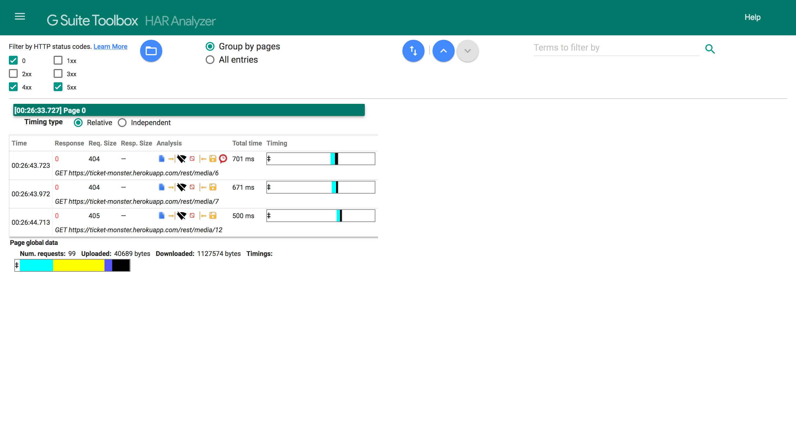
Task: Open the hamburger navigation menu
Action: click(20, 17)
